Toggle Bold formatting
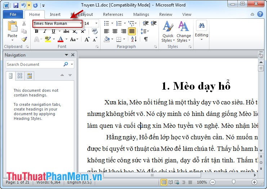The height and width of the screenshot is (189, 267). pyautogui.click(x=36, y=31)
